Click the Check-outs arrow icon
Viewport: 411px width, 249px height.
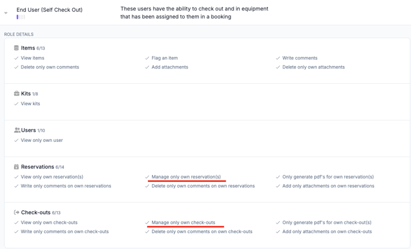click(x=17, y=212)
